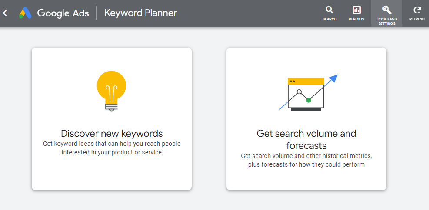
Task: Click the Google Ads text title
Action: coord(63,13)
